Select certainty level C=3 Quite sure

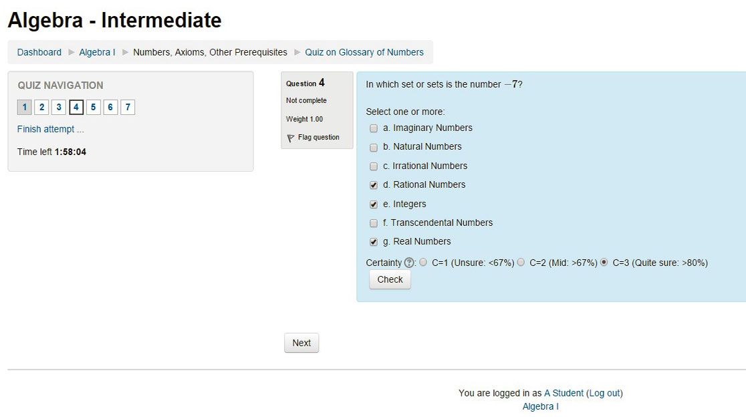604,263
